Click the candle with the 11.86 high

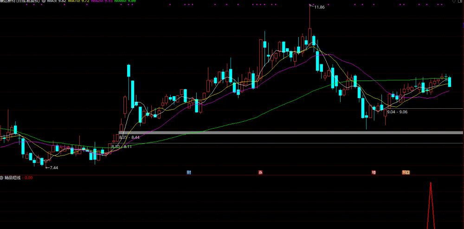click(310, 37)
